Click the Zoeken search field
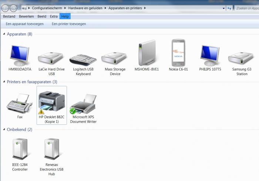Viewport: 259px width, 181px height. click(247, 8)
